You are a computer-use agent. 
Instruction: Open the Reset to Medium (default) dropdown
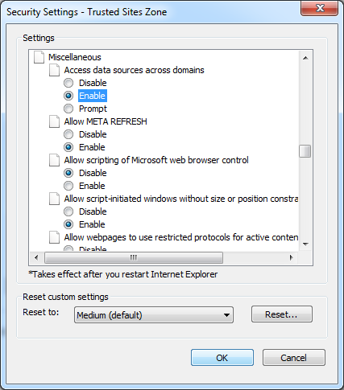(x=154, y=315)
